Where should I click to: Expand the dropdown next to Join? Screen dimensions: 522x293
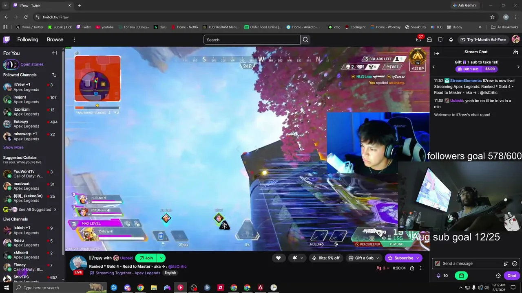pos(161,258)
